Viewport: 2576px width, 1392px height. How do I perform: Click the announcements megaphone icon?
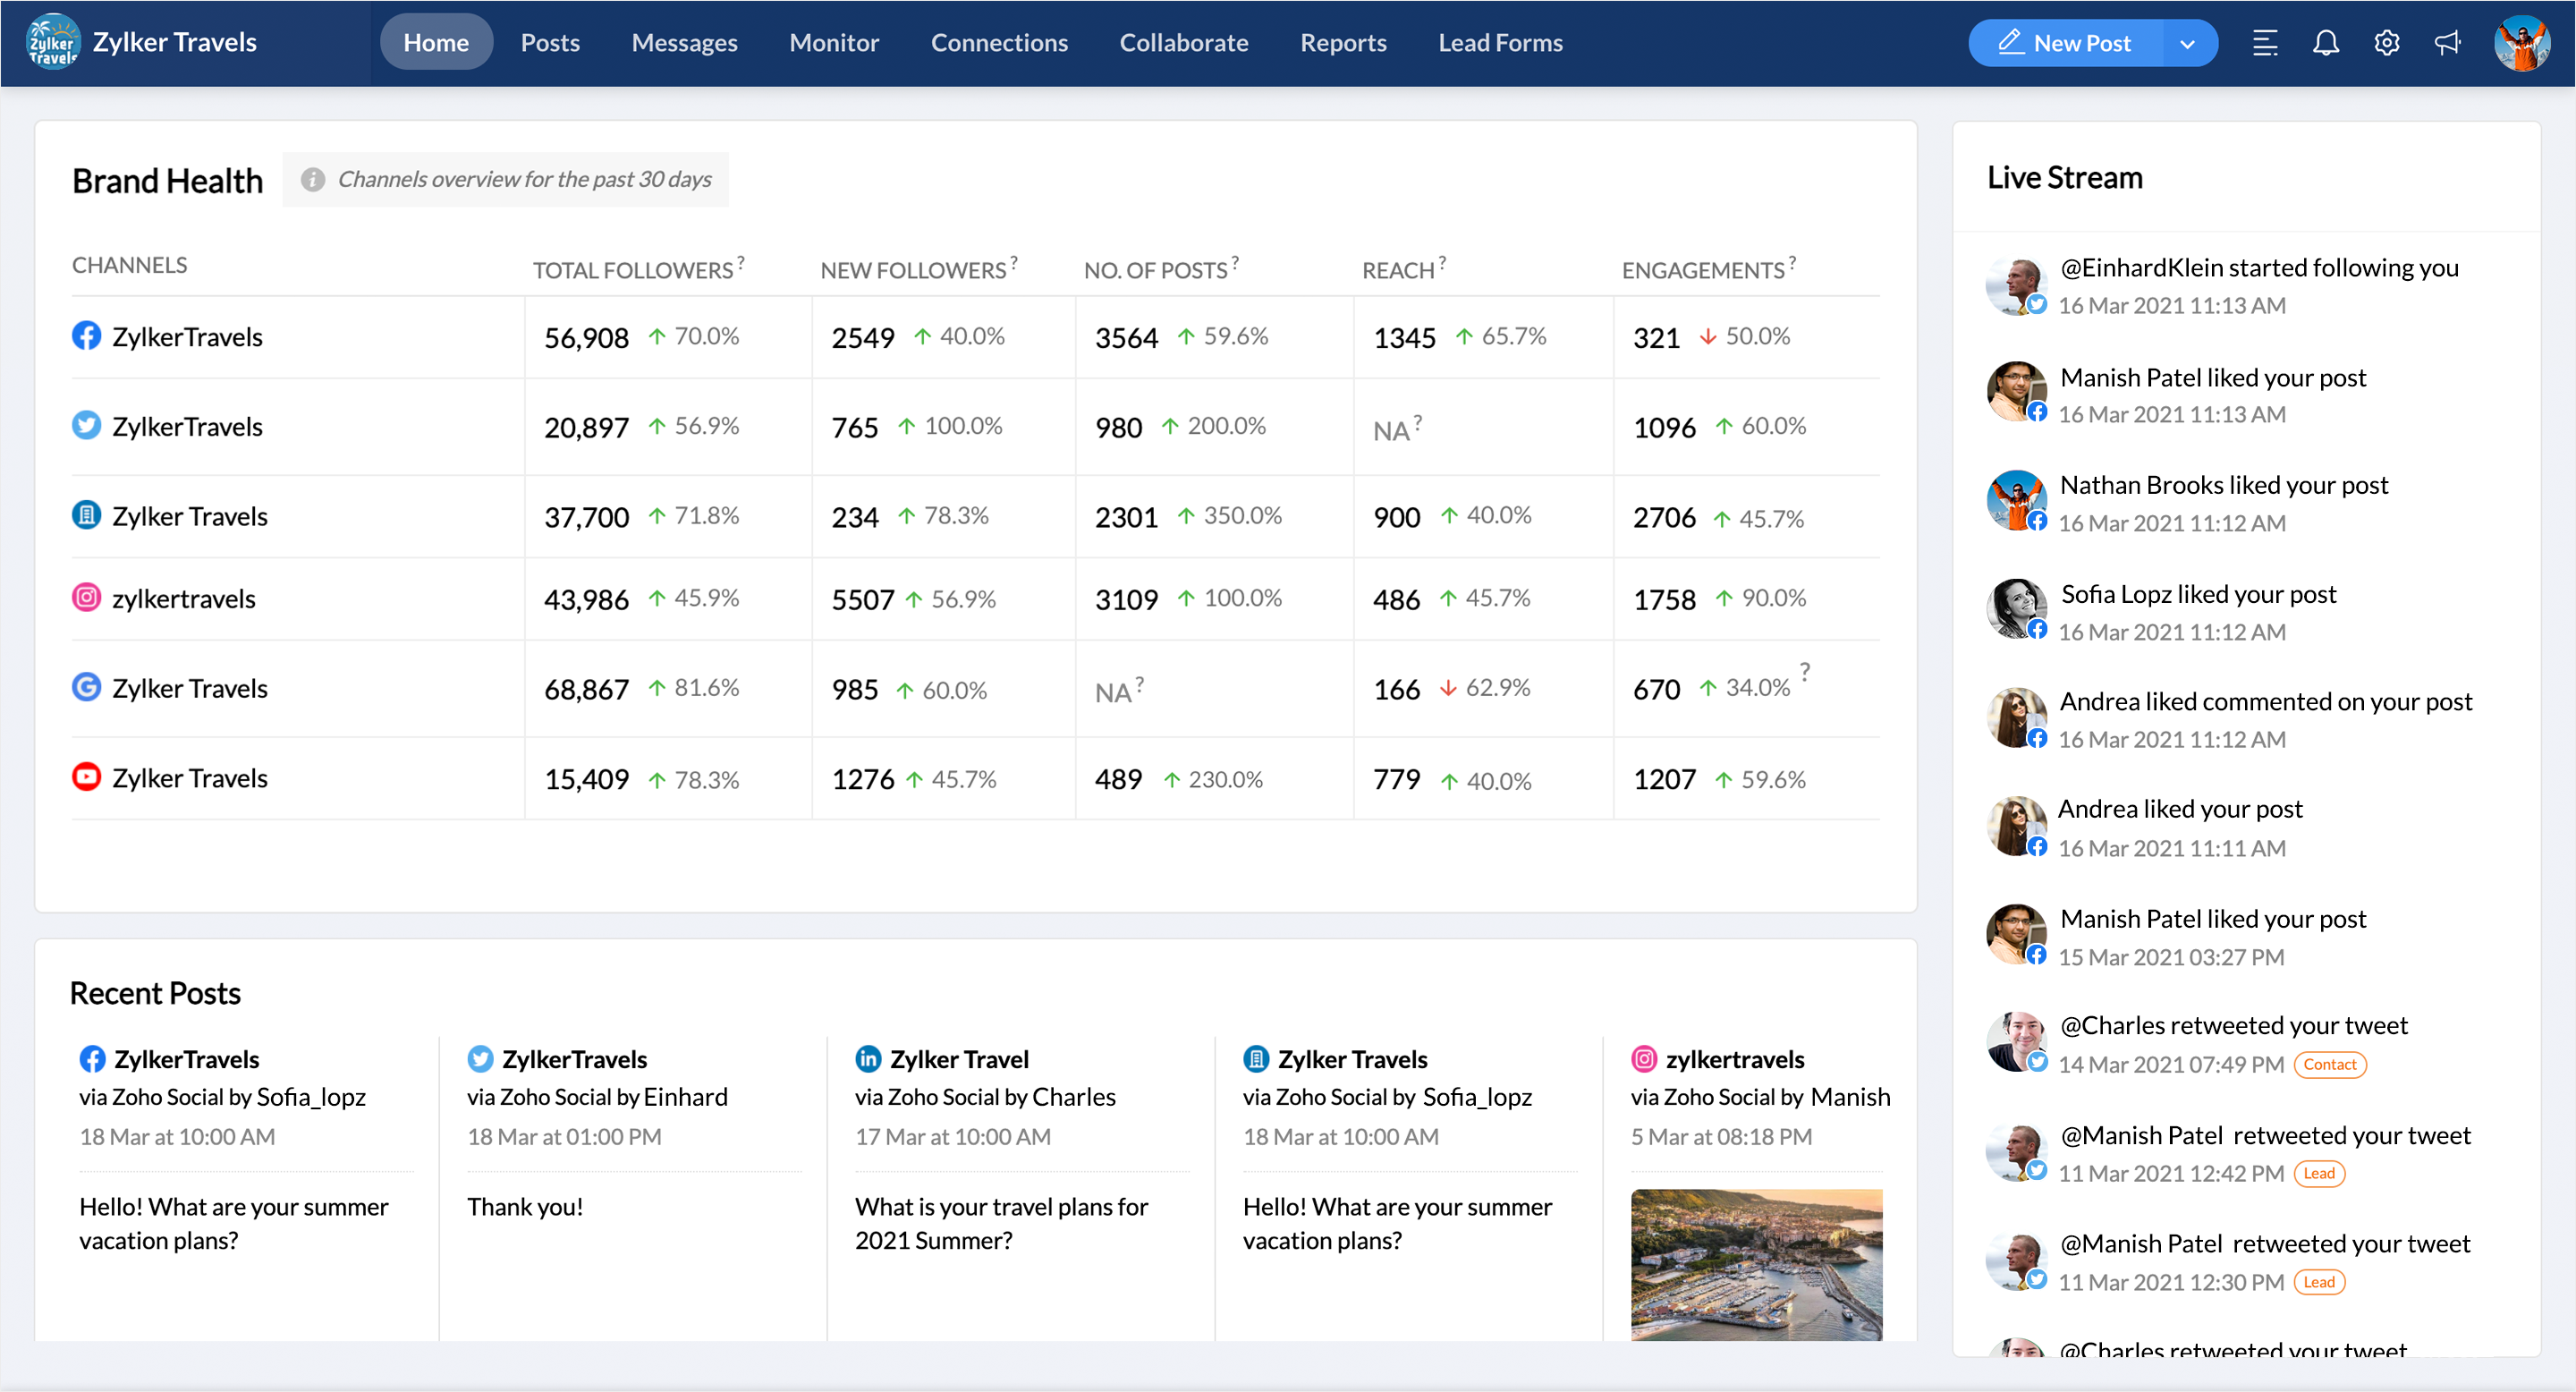pos(2446,43)
